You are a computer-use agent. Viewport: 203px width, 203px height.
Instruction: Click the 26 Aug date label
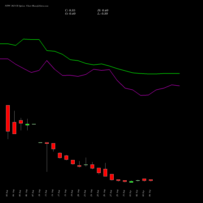[x=104, y=193]
